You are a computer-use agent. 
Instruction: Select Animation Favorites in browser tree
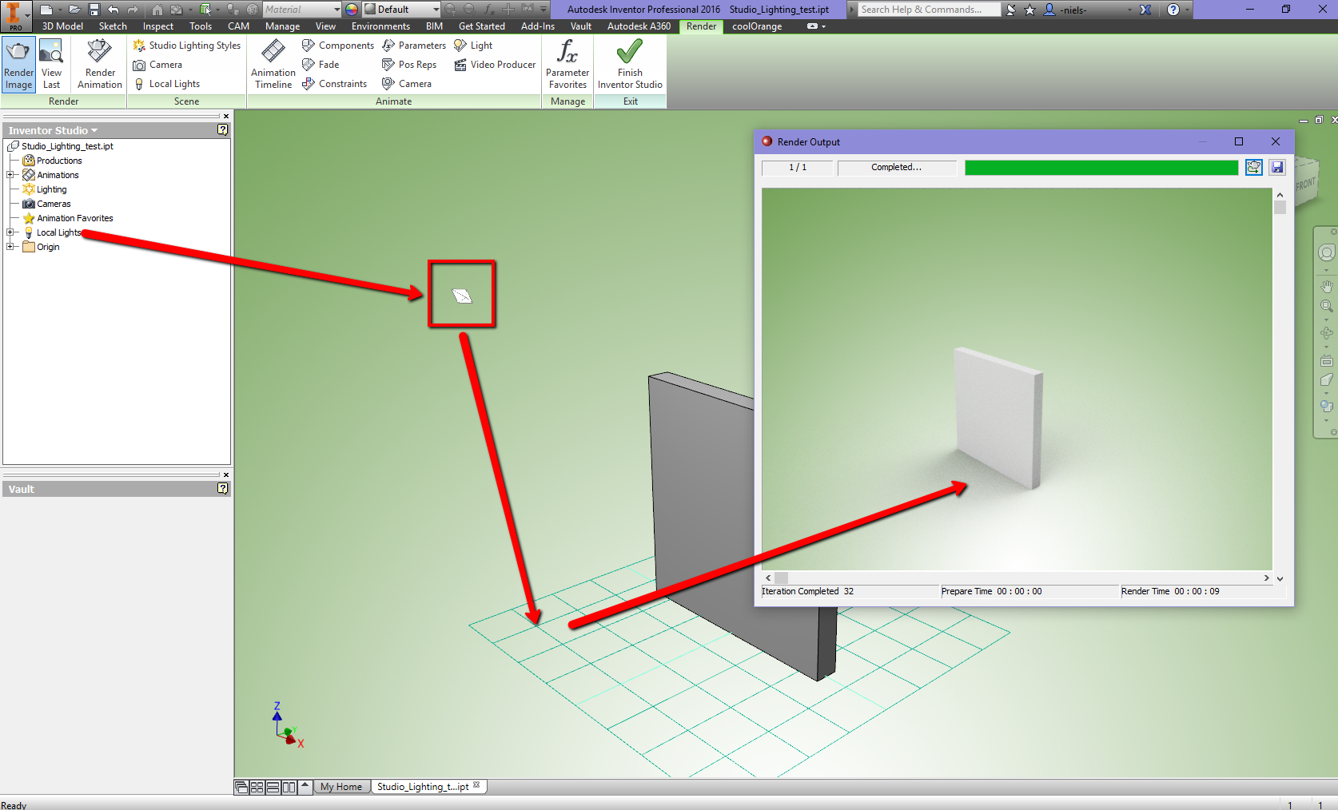tap(75, 218)
